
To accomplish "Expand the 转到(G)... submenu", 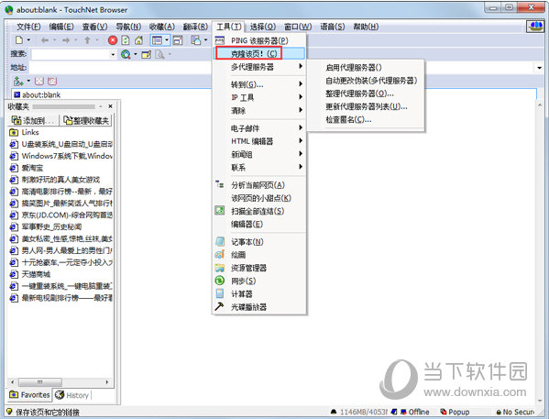I will [259, 84].
